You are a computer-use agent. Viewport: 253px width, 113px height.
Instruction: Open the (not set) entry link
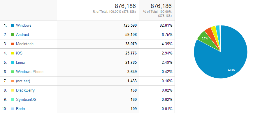click(x=23, y=81)
